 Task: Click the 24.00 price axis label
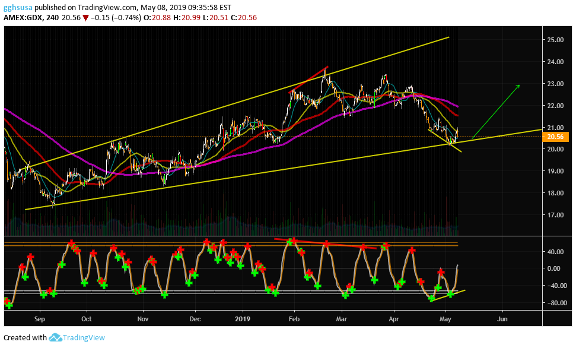555,62
